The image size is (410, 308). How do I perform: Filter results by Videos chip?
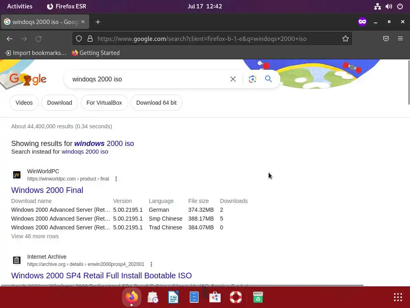[x=24, y=103]
